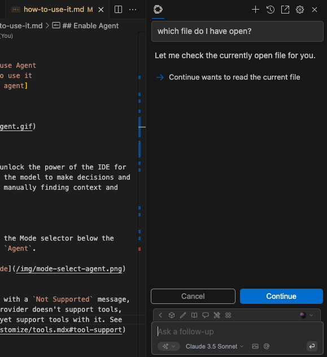Cancel the read current file request
This screenshot has height=357, width=327.
193,296
